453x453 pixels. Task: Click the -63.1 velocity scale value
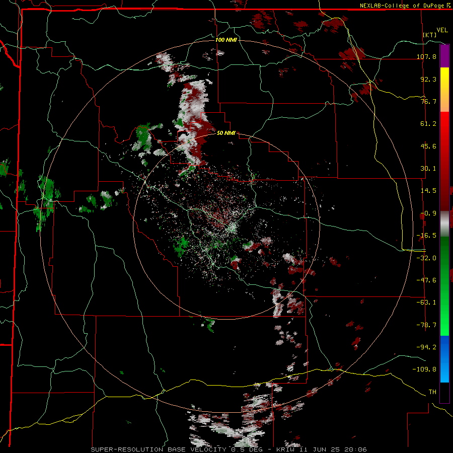426,303
